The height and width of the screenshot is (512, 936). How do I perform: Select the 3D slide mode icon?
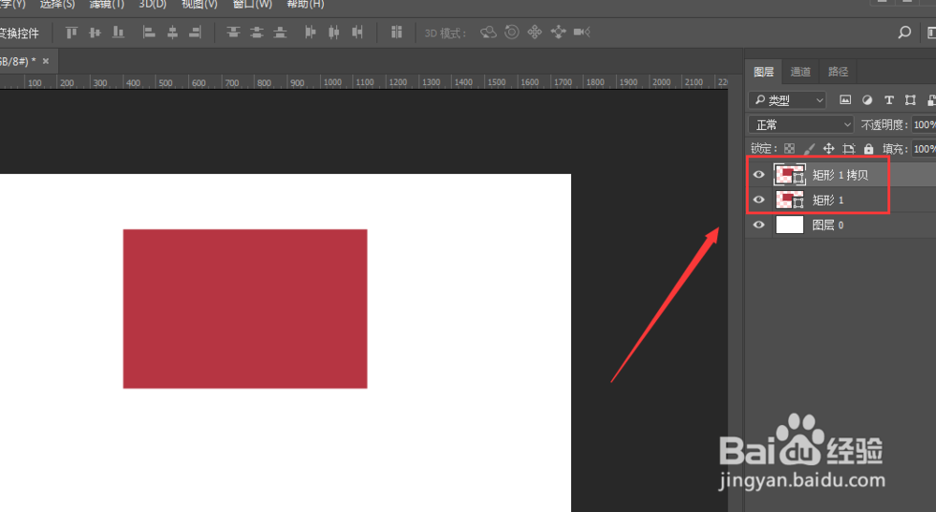pos(558,32)
